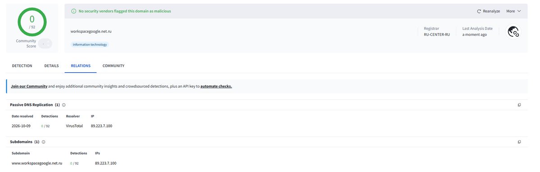The width and height of the screenshot is (540, 172).
Task: Click the IPs column header
Action: (97, 153)
